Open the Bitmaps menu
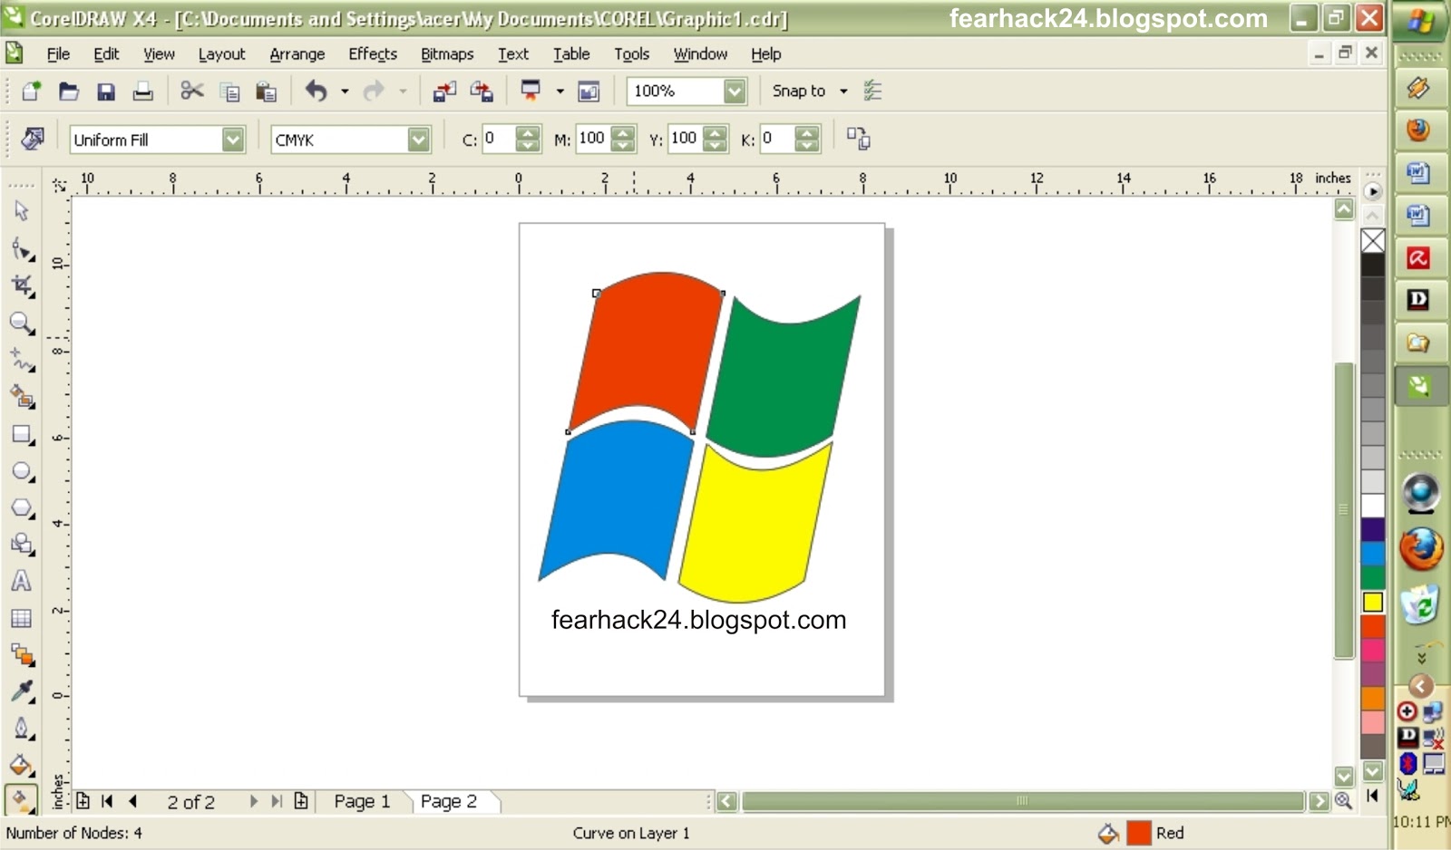Image resolution: width=1451 pixels, height=850 pixels. tap(446, 54)
